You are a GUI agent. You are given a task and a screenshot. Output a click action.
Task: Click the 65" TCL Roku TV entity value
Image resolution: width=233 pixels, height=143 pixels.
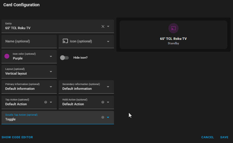tap(18, 28)
